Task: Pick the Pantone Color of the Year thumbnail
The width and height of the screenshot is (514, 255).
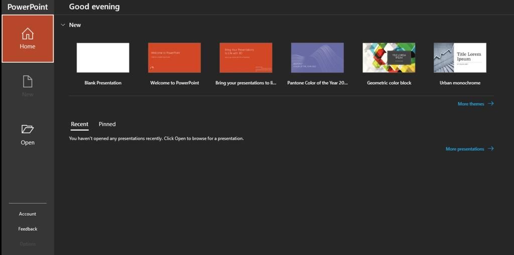Action: point(317,58)
